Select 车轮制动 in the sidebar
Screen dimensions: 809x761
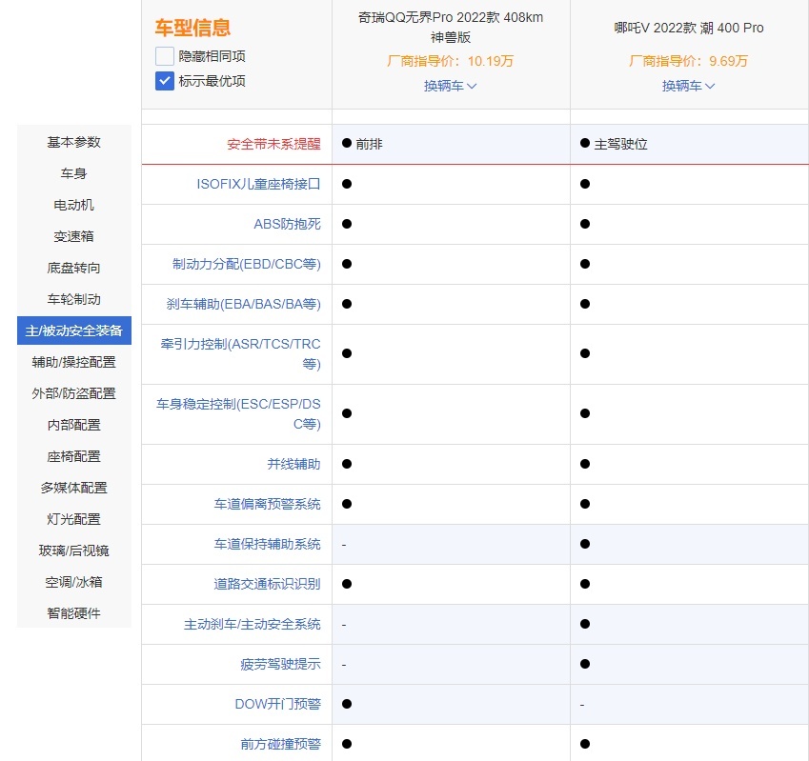[x=73, y=299]
